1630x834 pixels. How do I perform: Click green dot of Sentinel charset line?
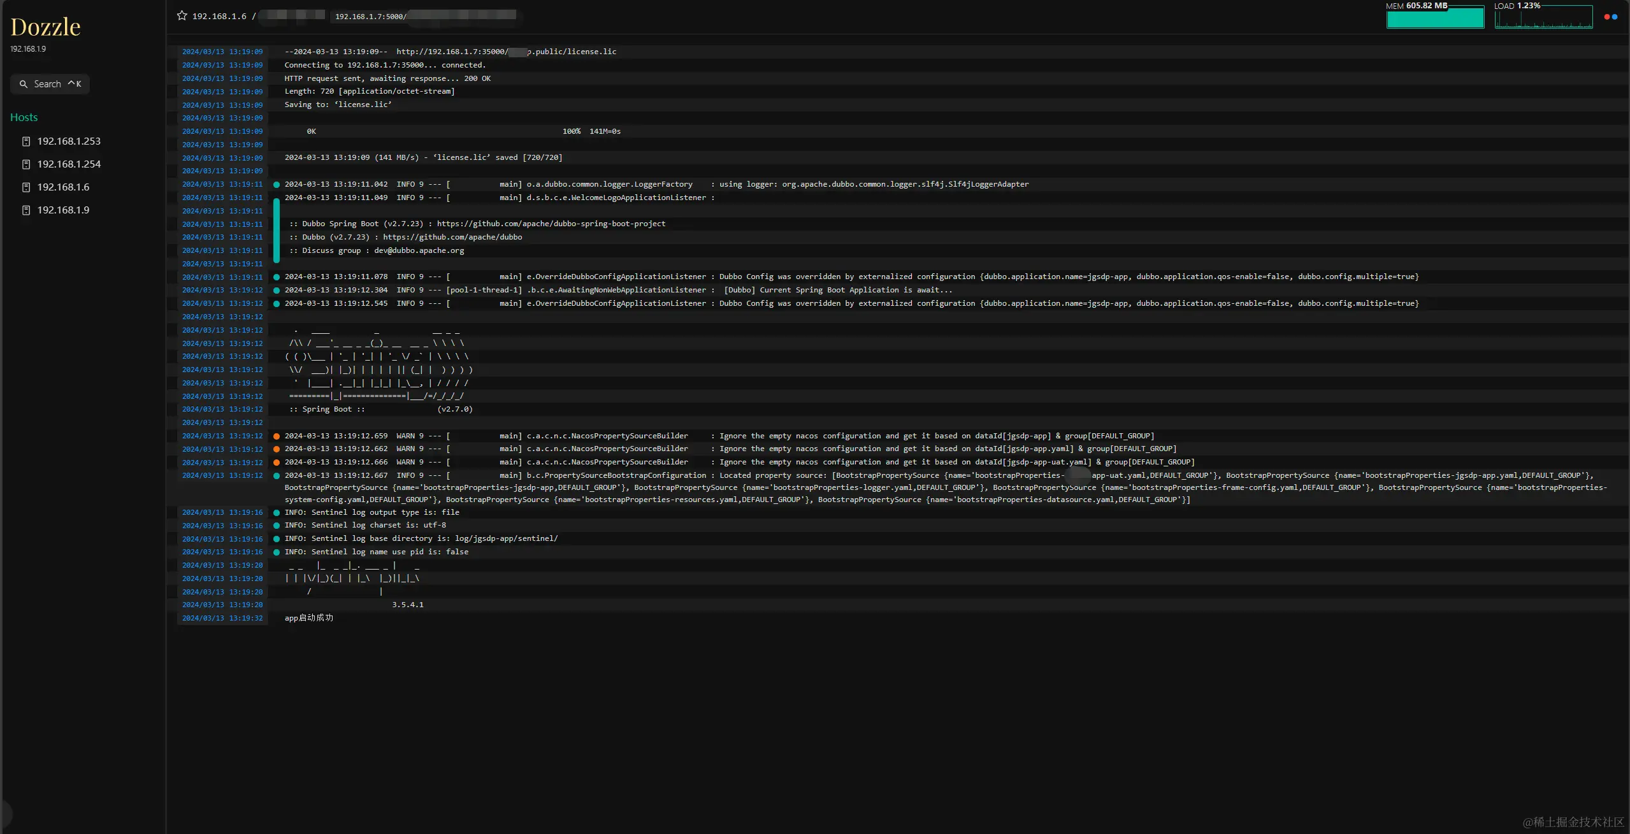tap(277, 526)
